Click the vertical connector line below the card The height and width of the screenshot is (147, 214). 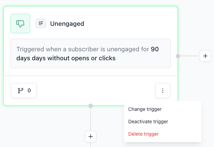tap(91, 119)
